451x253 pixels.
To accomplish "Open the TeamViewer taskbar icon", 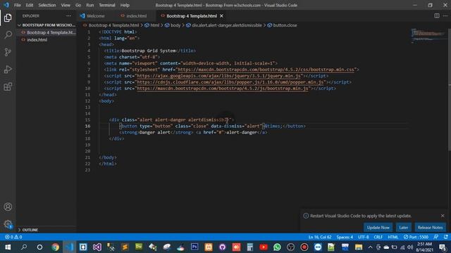I will pyautogui.click(x=318, y=247).
